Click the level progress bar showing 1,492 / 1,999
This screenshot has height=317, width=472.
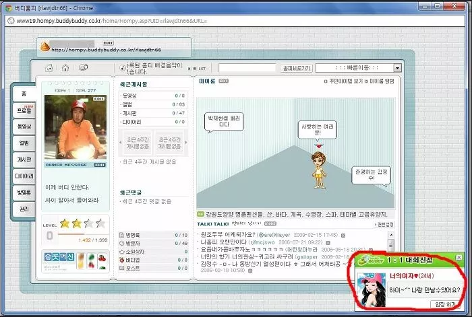pyautogui.click(x=82, y=234)
